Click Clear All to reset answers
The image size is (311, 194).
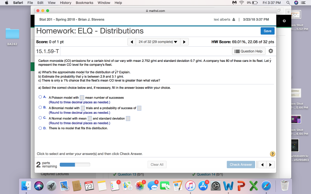[x=157, y=164]
